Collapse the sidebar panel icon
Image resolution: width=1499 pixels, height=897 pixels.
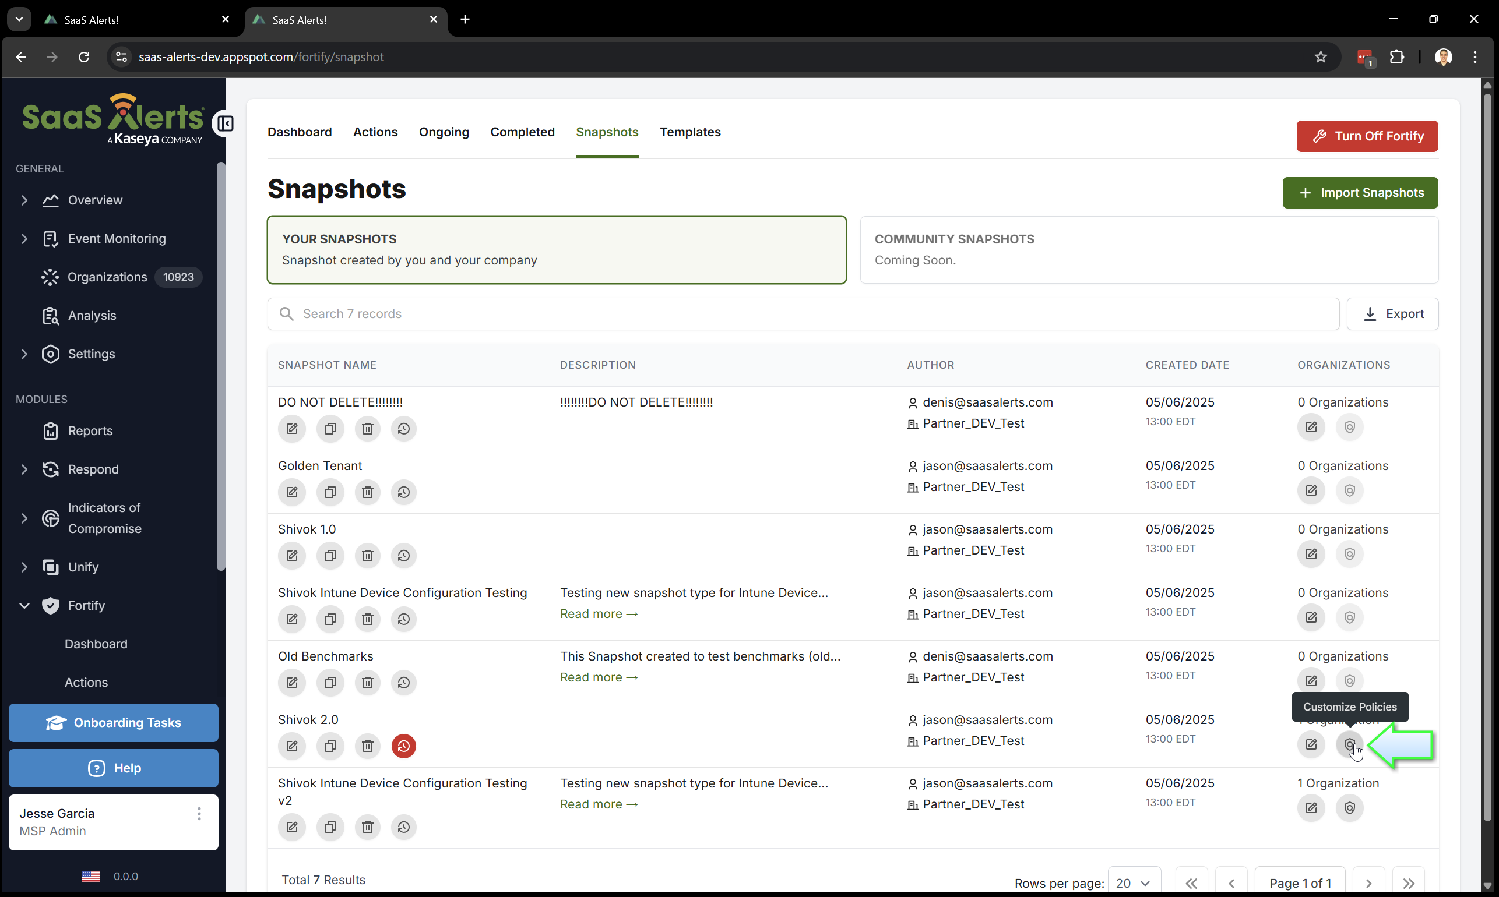[225, 124]
